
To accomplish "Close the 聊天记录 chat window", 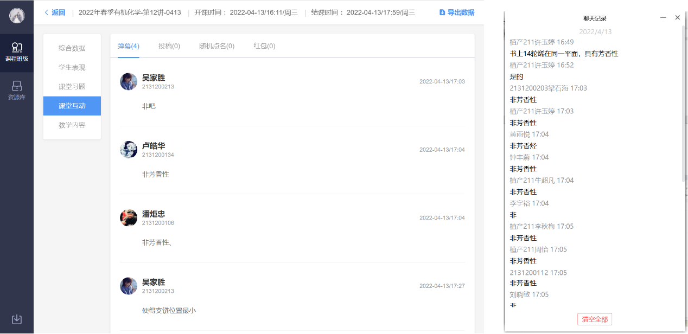I will coord(677,18).
